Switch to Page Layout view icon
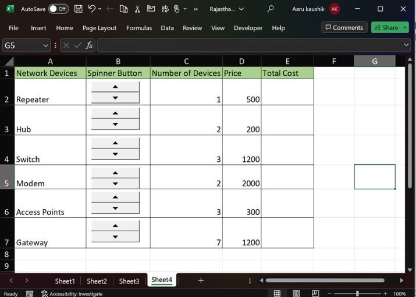This screenshot has height=297, width=416. [296, 294]
